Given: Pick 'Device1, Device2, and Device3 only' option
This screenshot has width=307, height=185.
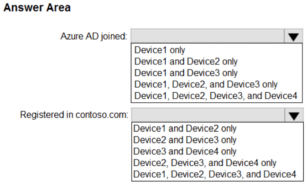Looking at the screenshot, I should [206, 84].
